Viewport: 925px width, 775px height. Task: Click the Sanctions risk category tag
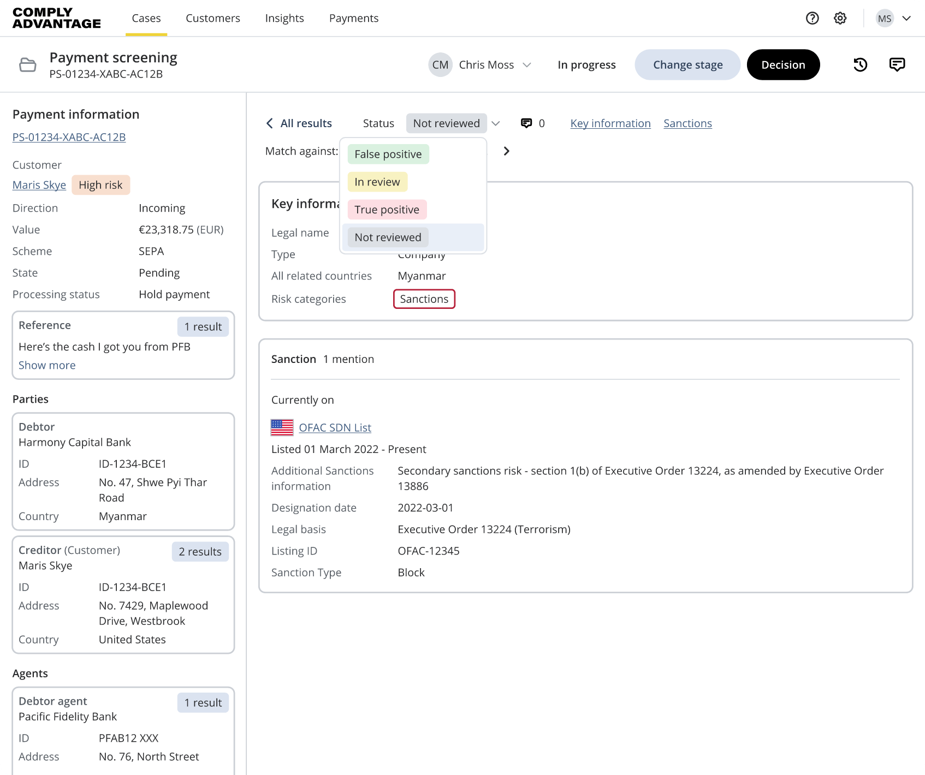(x=424, y=299)
